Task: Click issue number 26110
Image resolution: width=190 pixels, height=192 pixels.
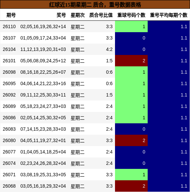Action: click(9, 26)
